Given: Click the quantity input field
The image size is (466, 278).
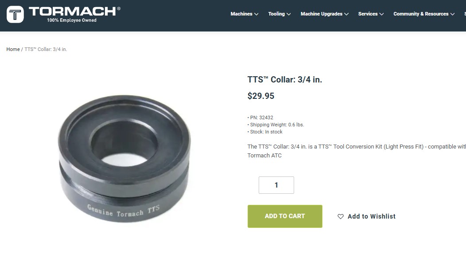Looking at the screenshot, I should [x=276, y=185].
